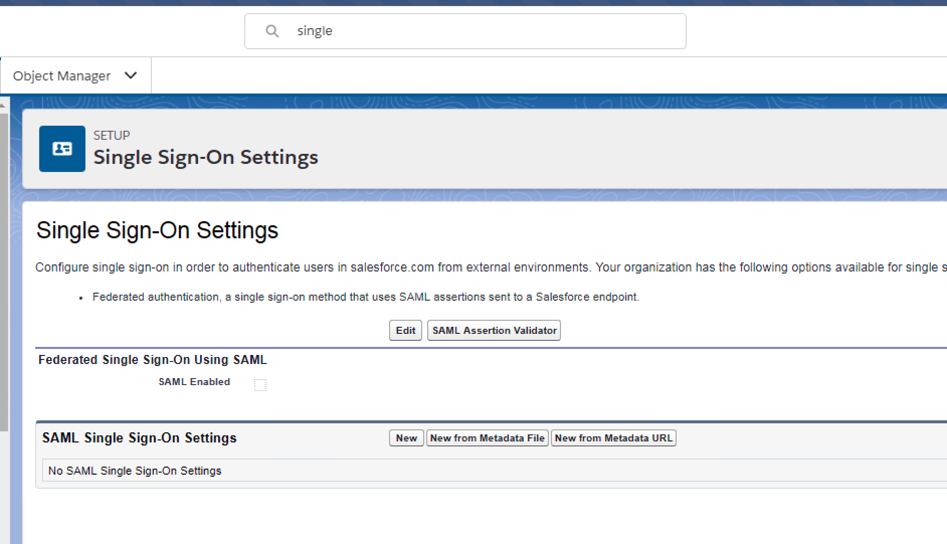Create a New SAML Single Sign-On setting

(407, 438)
